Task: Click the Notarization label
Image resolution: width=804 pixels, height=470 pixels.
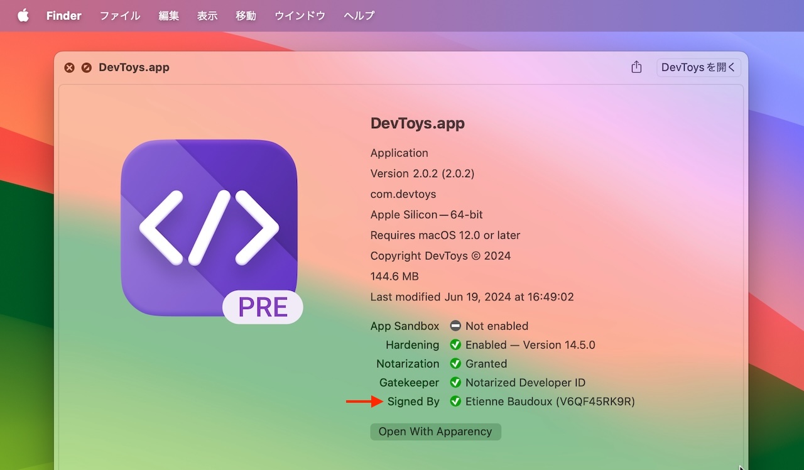Action: [408, 364]
